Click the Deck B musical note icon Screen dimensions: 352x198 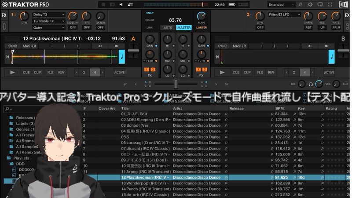click(x=331, y=56)
